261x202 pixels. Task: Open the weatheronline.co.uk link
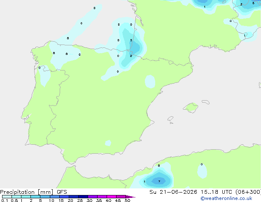(226, 198)
